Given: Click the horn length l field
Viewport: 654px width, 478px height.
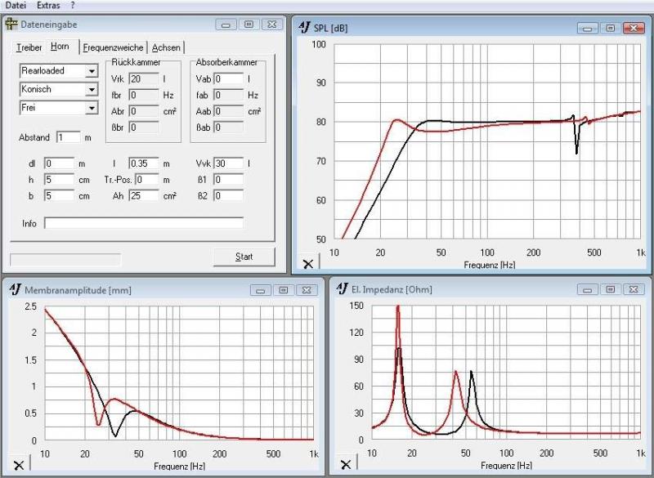Looking at the screenshot, I should (x=144, y=163).
